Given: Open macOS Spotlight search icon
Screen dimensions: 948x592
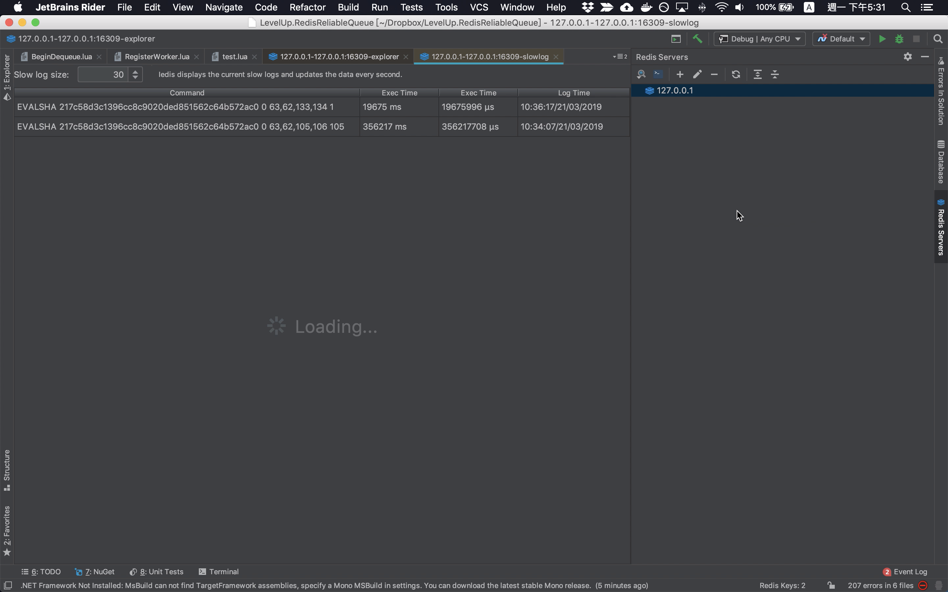Looking at the screenshot, I should 905,7.
